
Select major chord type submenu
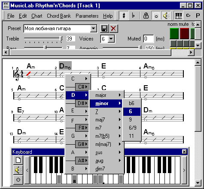(x=106, y=95)
